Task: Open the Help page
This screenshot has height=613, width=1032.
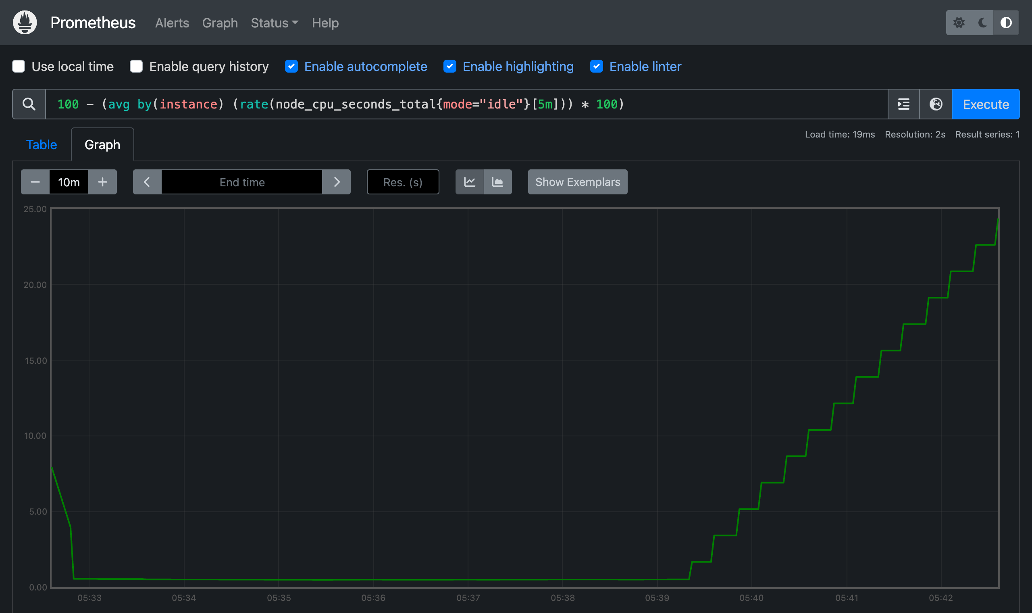Action: 325,23
